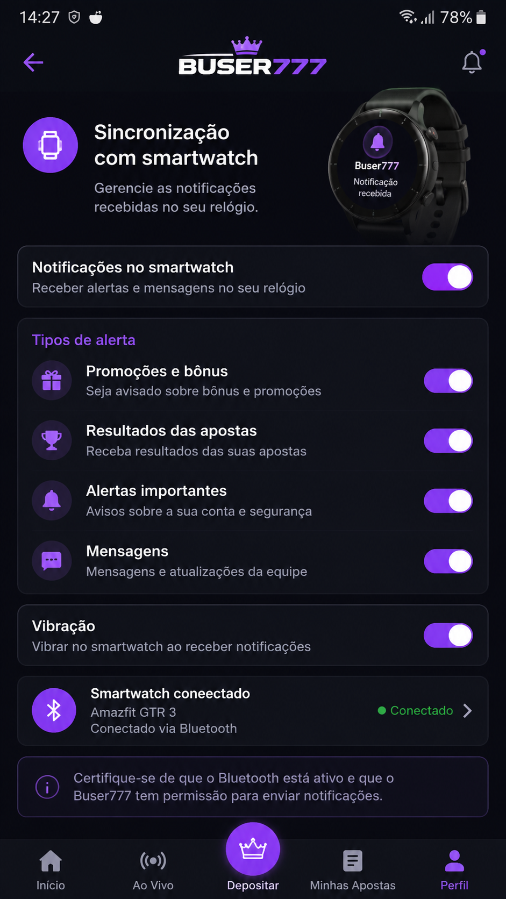This screenshot has width=506, height=899.
Task: Open Ao Vivo tab
Action: point(153,870)
